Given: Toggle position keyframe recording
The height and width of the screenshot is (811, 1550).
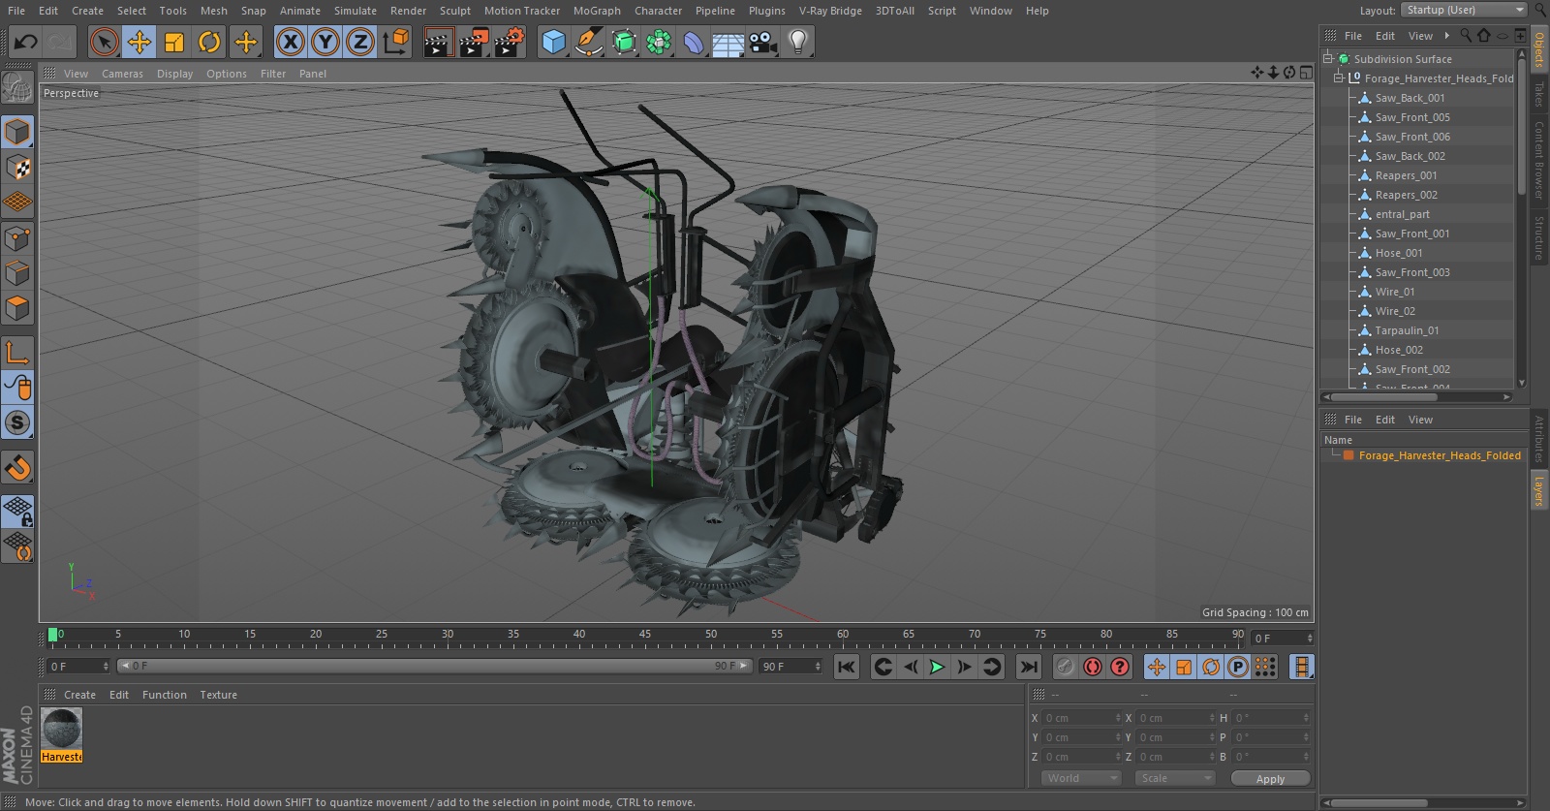Looking at the screenshot, I should [1157, 667].
